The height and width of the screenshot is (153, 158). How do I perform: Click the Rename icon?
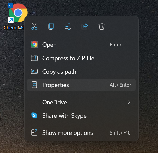point(68,26)
